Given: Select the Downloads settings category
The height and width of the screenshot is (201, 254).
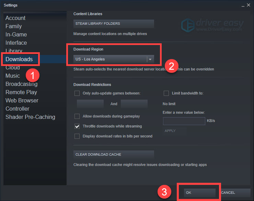Looking at the screenshot, I should [19, 59].
